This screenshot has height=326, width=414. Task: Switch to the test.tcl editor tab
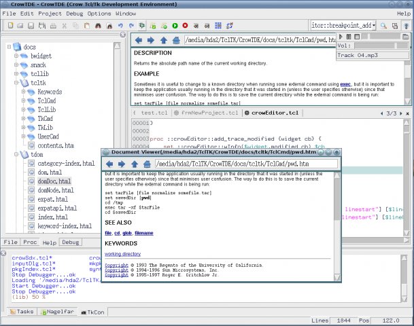tap(154, 113)
